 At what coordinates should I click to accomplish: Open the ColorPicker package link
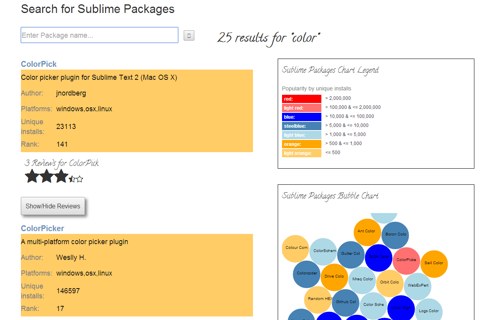tap(42, 228)
